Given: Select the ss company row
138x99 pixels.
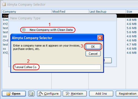Looking at the screenshot, I should tap(4, 49).
